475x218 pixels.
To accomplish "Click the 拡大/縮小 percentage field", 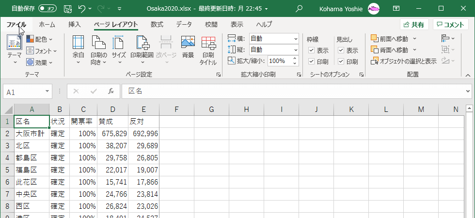I will [x=279, y=61].
